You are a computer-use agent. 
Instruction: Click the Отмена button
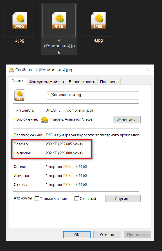107,235
